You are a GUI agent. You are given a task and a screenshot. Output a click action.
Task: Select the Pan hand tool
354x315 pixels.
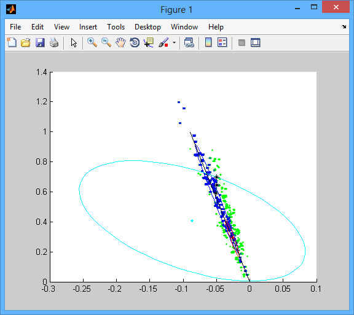coord(120,42)
